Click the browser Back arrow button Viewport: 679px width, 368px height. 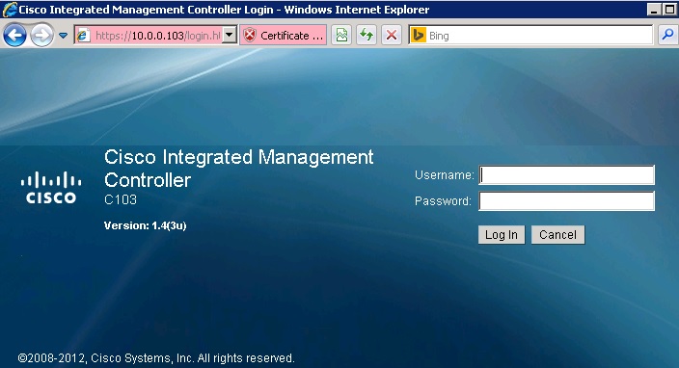pos(14,36)
